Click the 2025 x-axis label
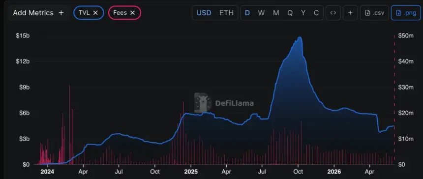Image resolution: width=423 pixels, height=179 pixels. 190,172
